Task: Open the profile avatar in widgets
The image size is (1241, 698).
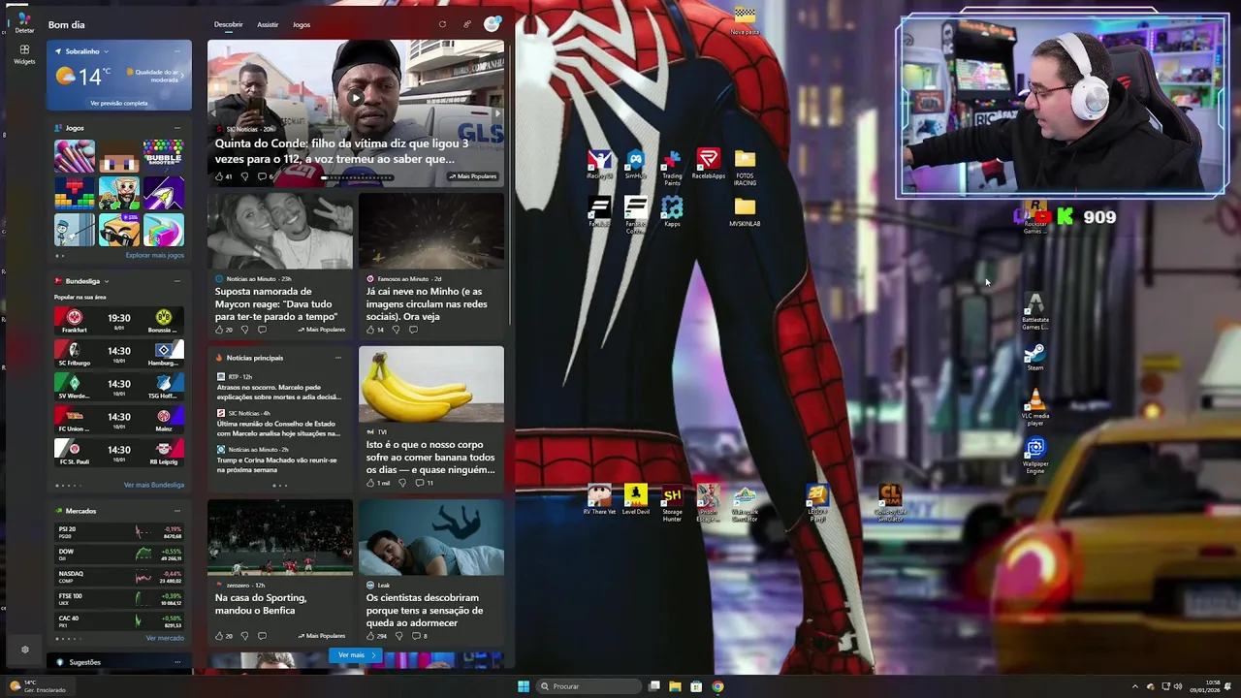Action: click(x=493, y=24)
